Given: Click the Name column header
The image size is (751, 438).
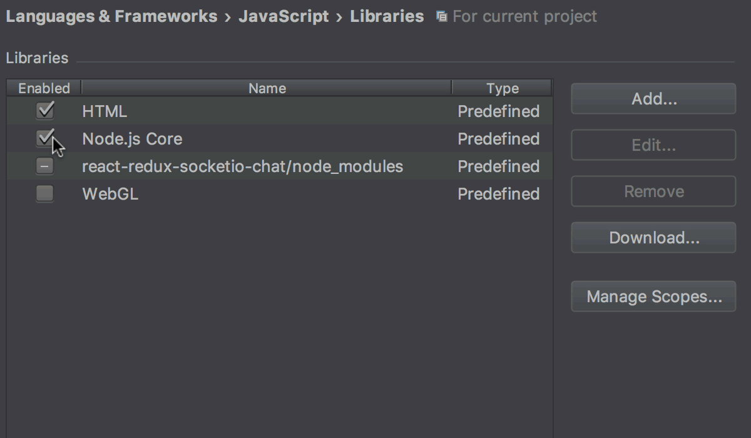Looking at the screenshot, I should 267,88.
